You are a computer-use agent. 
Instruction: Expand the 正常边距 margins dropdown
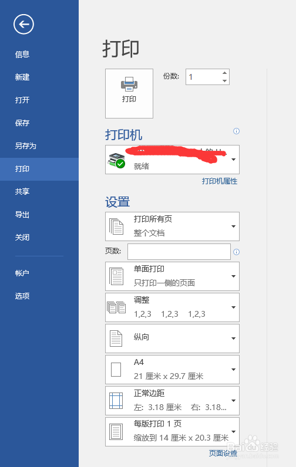click(x=172, y=401)
